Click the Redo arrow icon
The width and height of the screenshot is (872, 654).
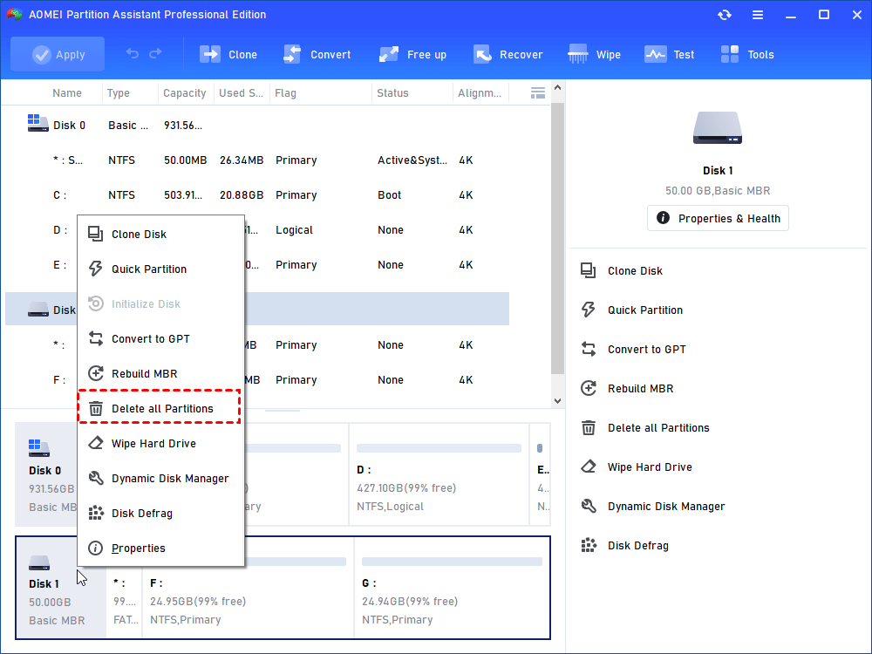click(x=156, y=53)
